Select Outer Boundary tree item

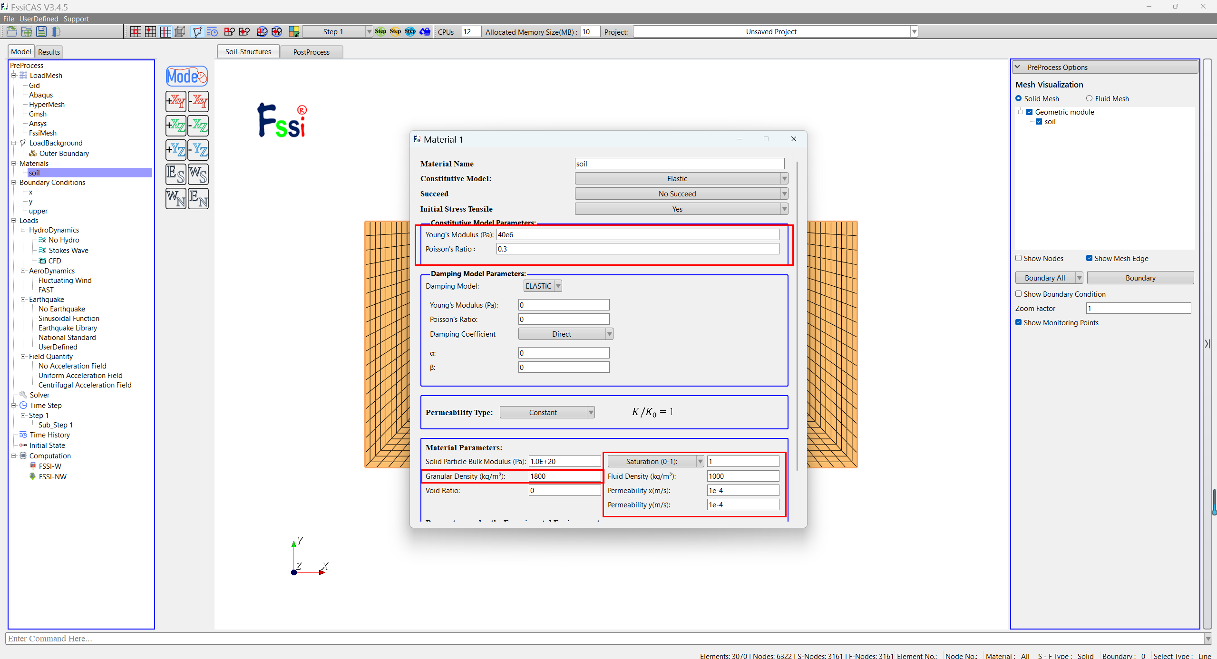click(64, 154)
